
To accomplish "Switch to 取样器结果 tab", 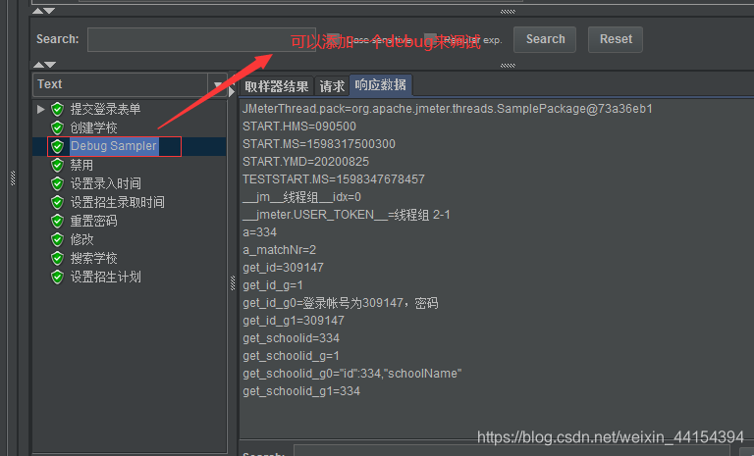I will click(277, 86).
